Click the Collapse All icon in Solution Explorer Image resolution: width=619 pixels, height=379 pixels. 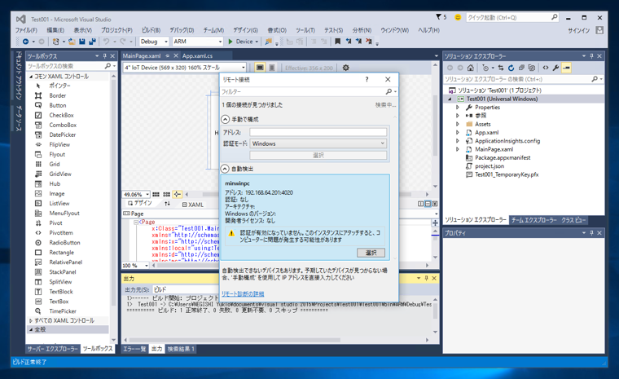click(x=521, y=68)
